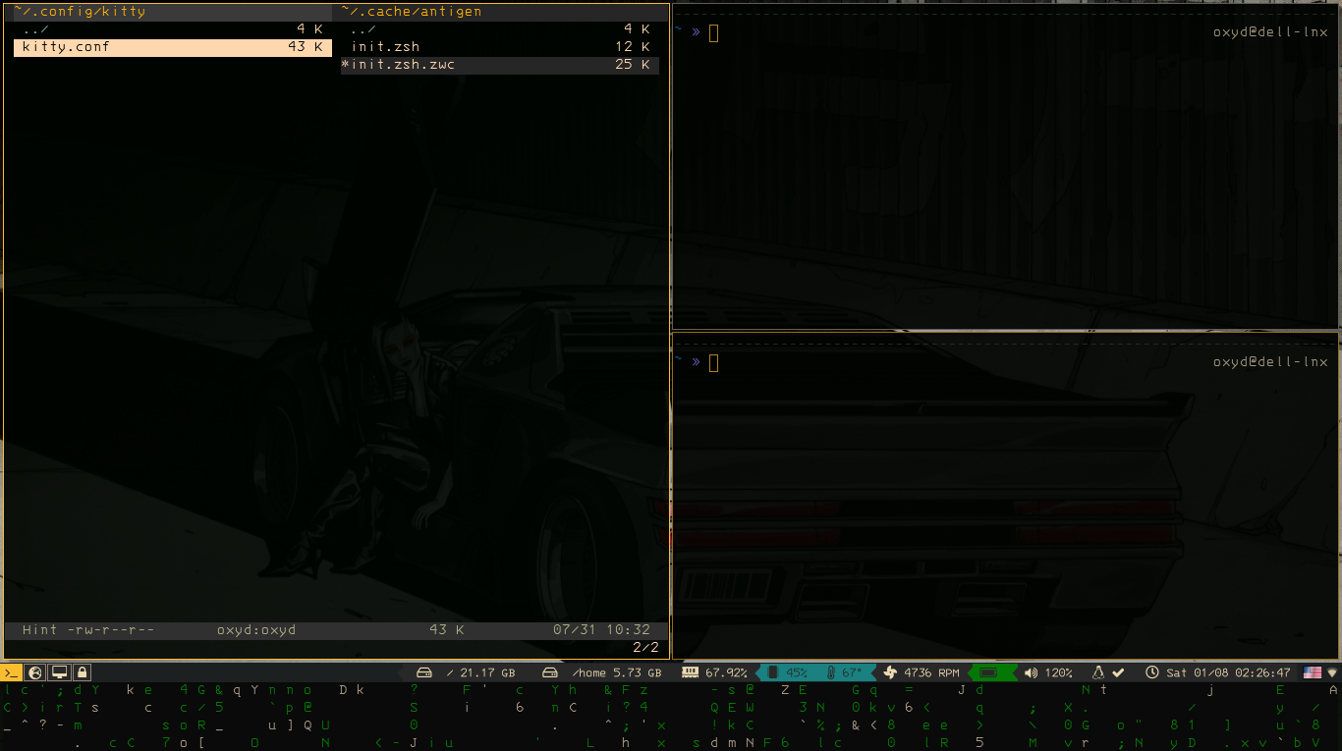Click the Tux penguin updates icon

pos(1099,672)
